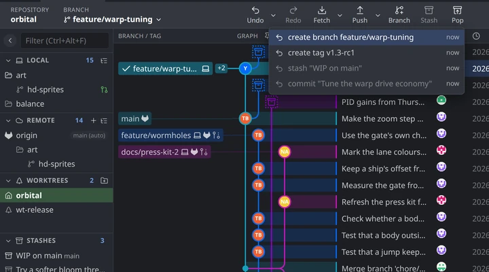Expand the +2 additional refs badge
This screenshot has width=489, height=272.
click(221, 68)
